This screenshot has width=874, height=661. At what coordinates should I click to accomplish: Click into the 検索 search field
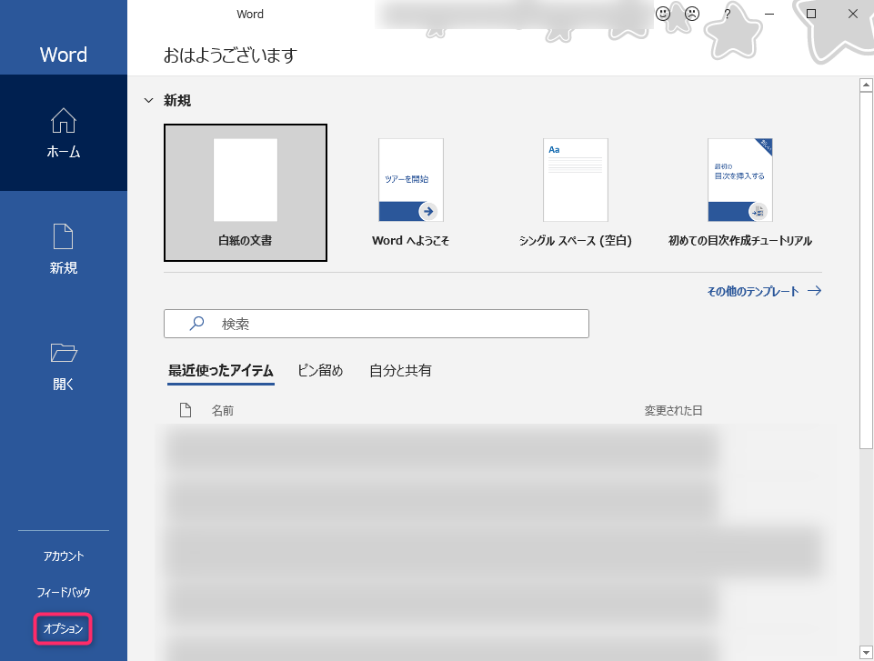(x=377, y=324)
